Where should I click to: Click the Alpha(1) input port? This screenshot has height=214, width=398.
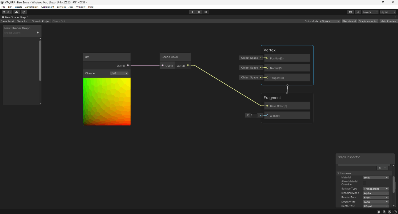(267, 116)
